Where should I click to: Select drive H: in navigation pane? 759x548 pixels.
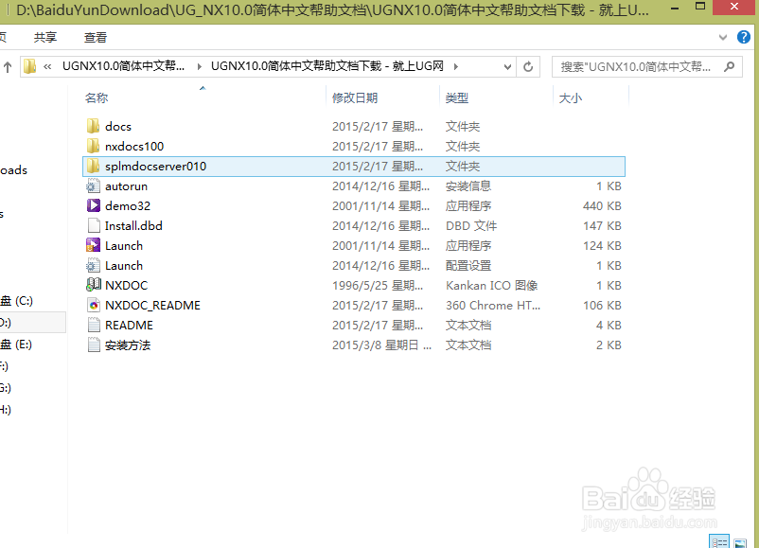(6, 410)
